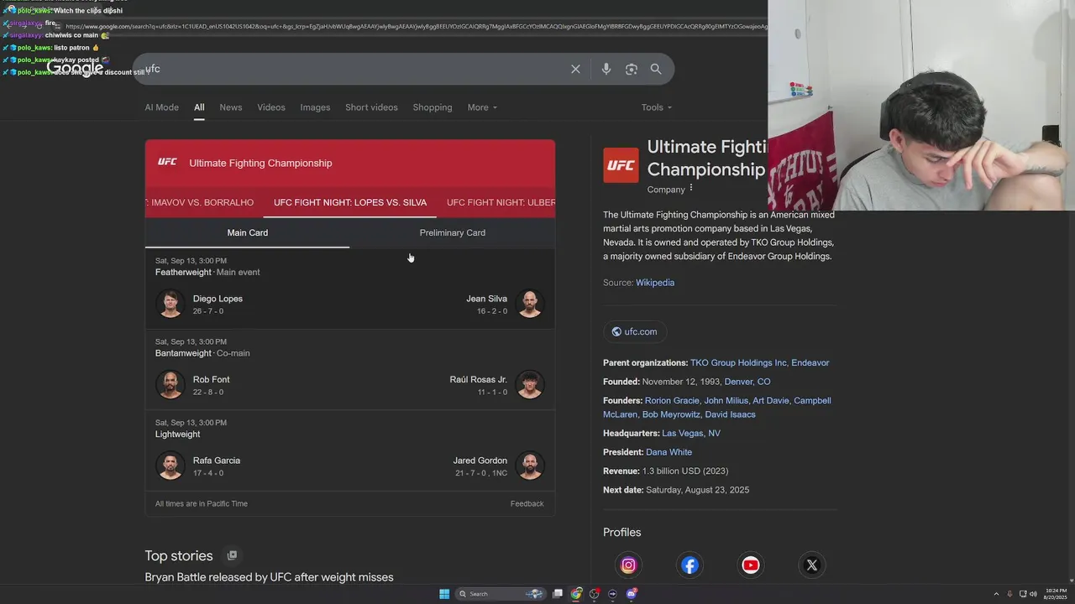Open Discord from the taskbar

(632, 594)
